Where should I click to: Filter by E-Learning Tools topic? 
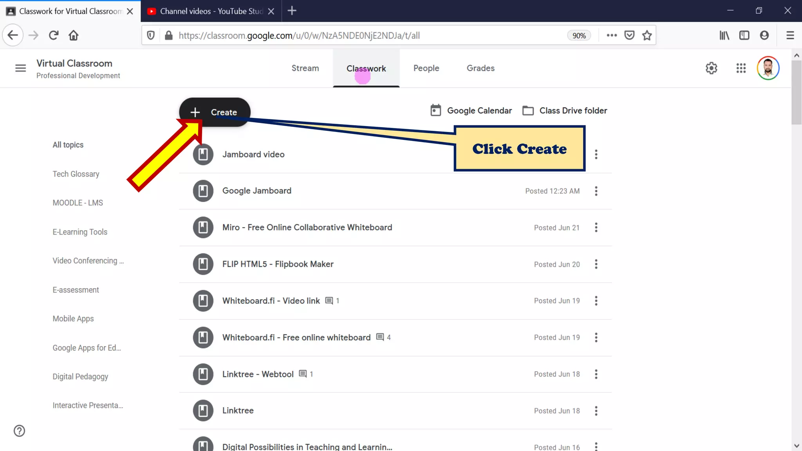[x=80, y=232]
